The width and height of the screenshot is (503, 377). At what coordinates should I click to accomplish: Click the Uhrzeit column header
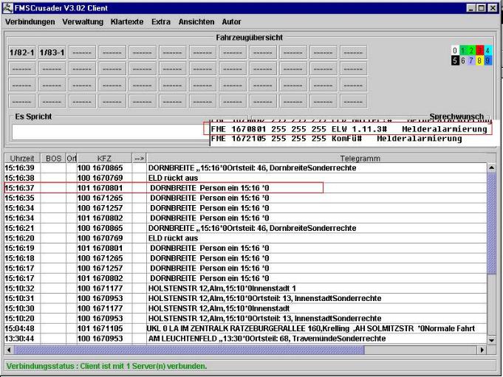(x=22, y=158)
